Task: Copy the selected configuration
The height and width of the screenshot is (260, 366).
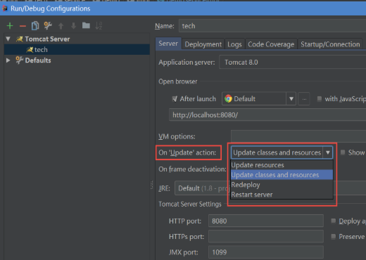Action: tap(35, 26)
